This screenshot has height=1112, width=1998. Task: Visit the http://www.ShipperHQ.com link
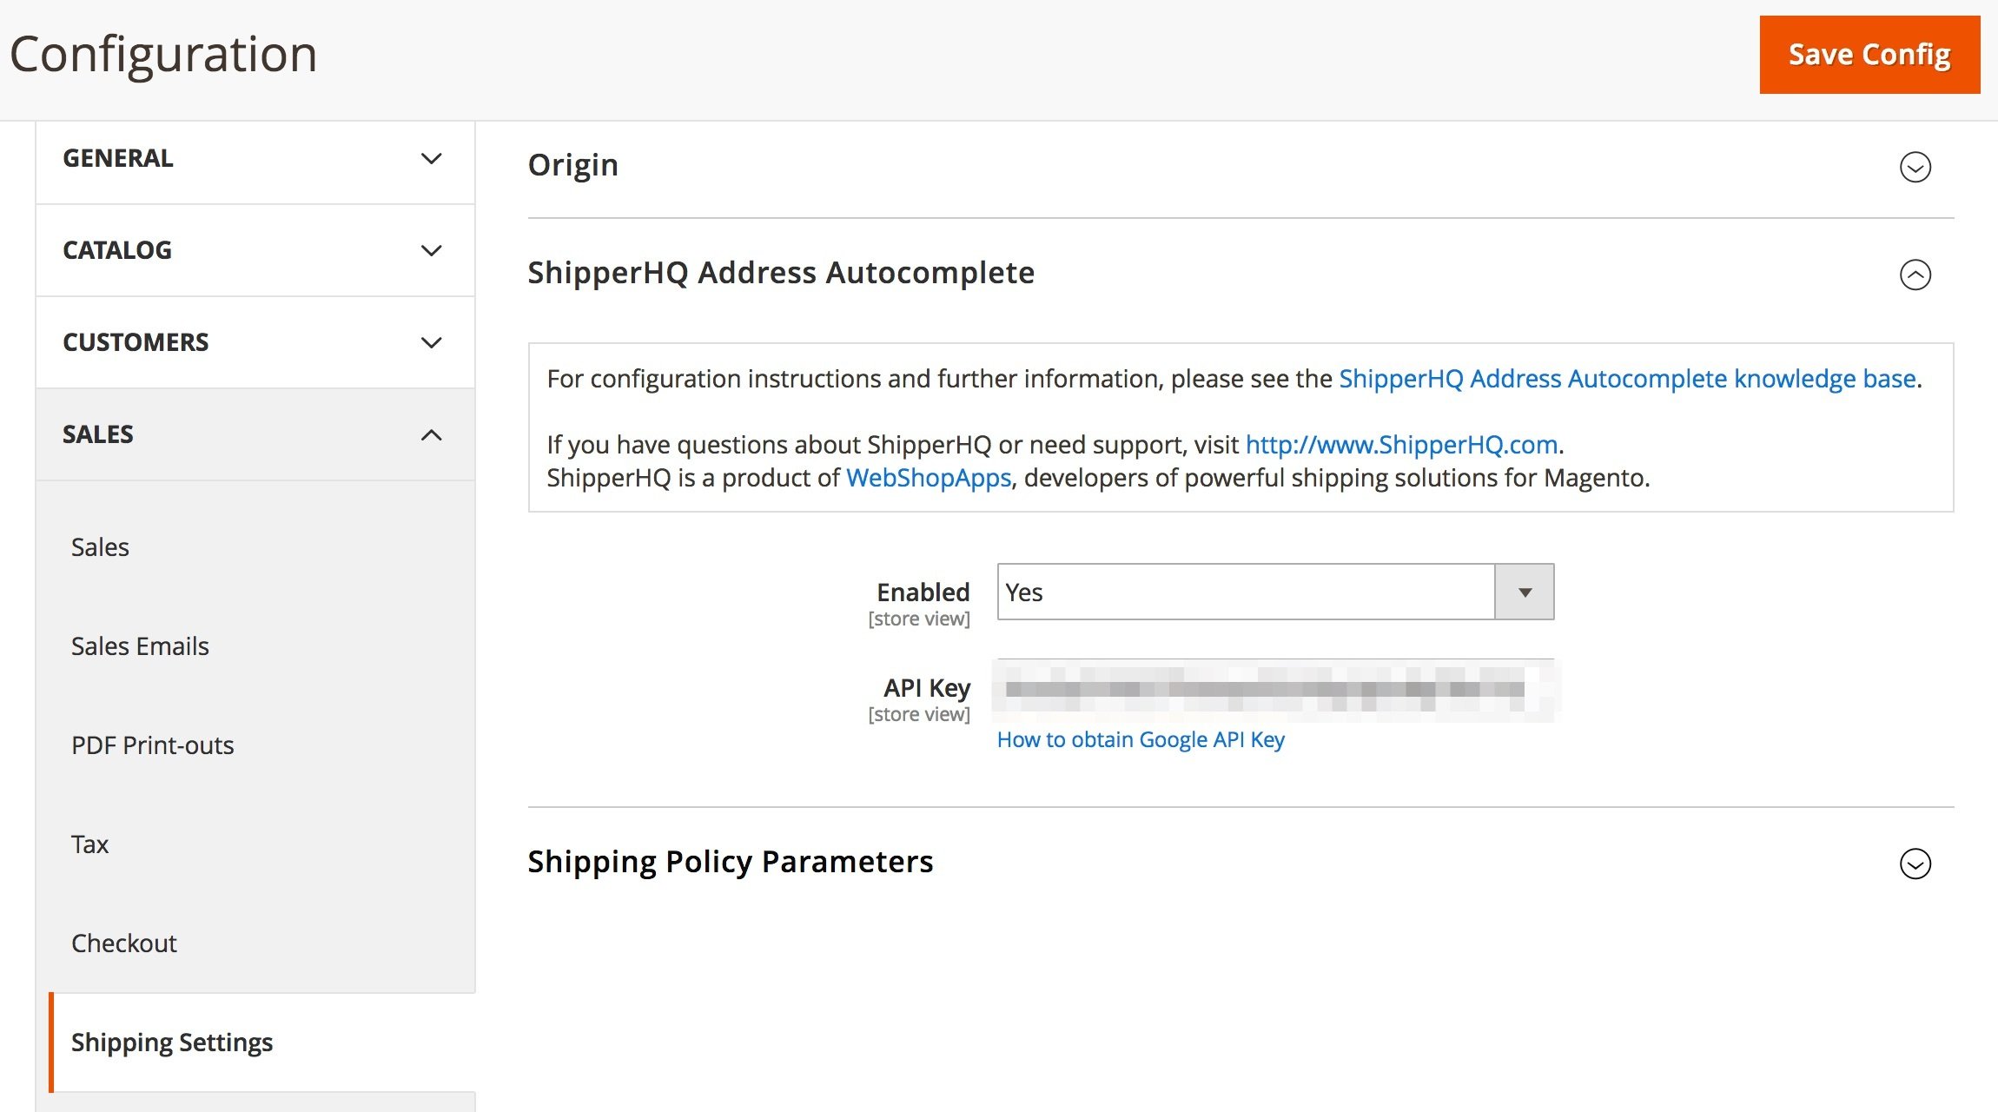click(x=1401, y=445)
